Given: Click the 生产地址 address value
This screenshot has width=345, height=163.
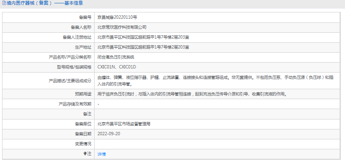Looking at the screenshot, I should [143, 47].
